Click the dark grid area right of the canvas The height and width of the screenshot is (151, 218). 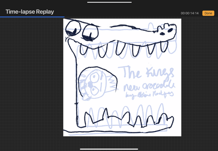(199, 81)
